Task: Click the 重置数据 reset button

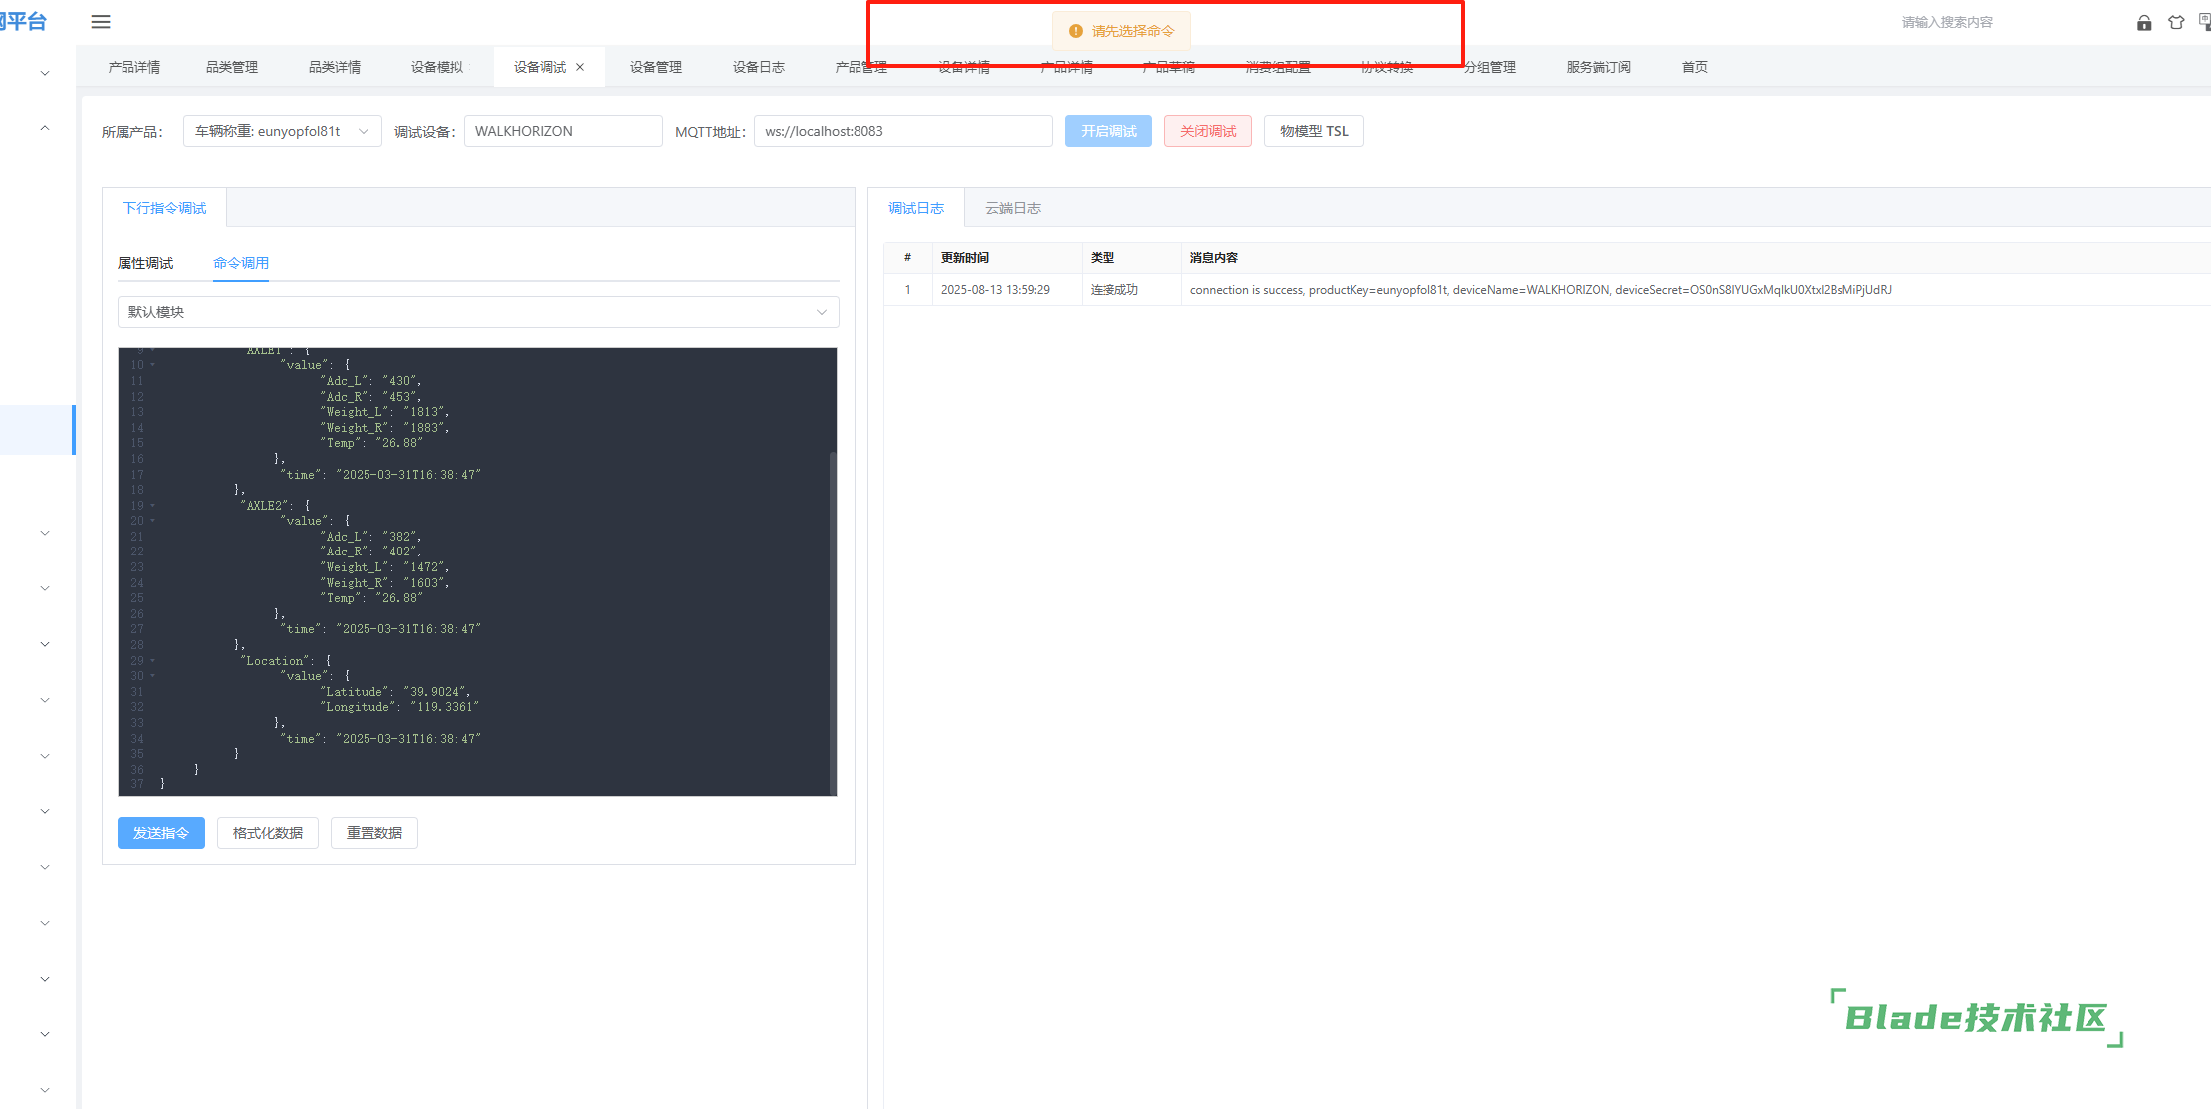Action: point(374,833)
